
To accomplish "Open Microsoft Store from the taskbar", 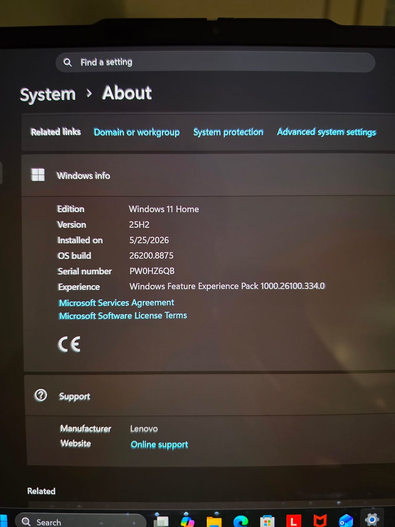I will pyautogui.click(x=267, y=521).
